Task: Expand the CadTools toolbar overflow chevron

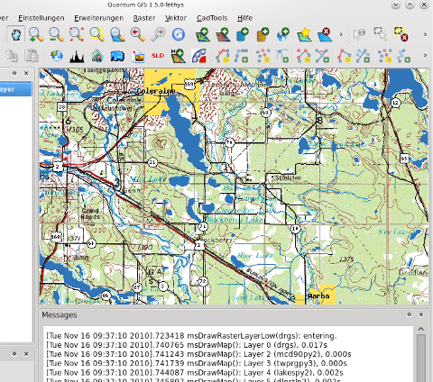Action: pyautogui.click(x=425, y=56)
